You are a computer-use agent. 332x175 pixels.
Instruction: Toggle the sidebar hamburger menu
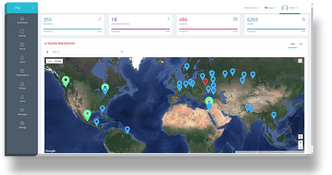33,7
